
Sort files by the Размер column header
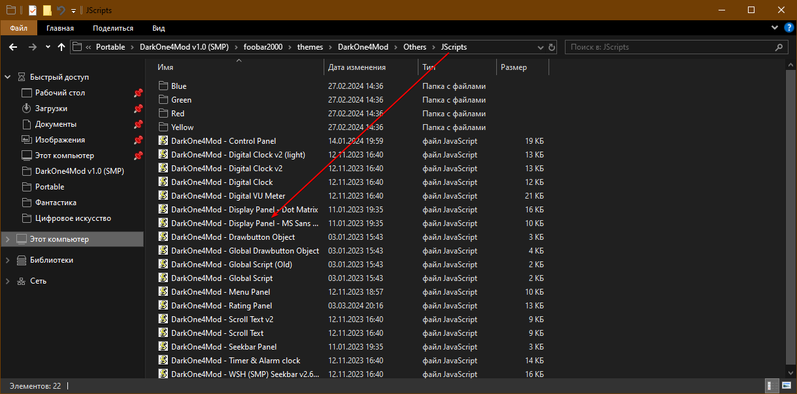tap(514, 67)
